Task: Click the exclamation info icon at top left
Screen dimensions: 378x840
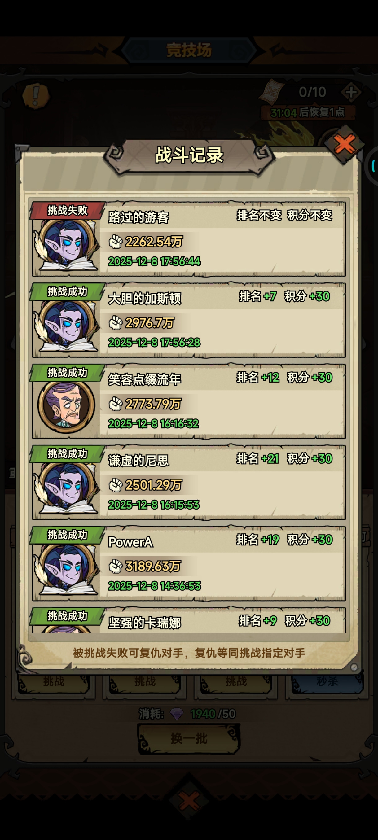Action: pos(36,95)
